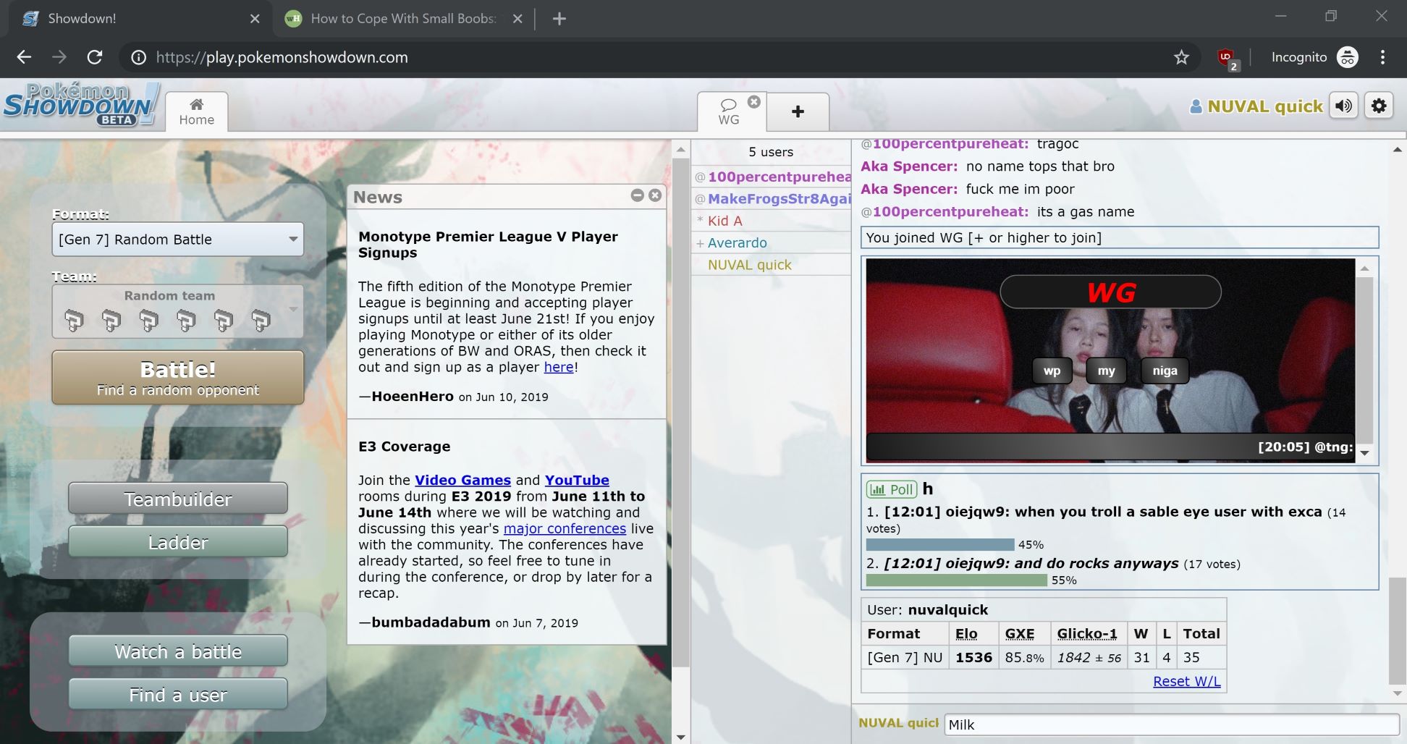Screen dimensions: 1407x744
Task: Open the Teambuilder
Action: (x=178, y=499)
